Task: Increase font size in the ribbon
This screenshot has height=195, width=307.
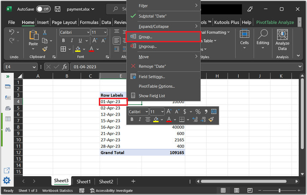Action: (x=95, y=40)
